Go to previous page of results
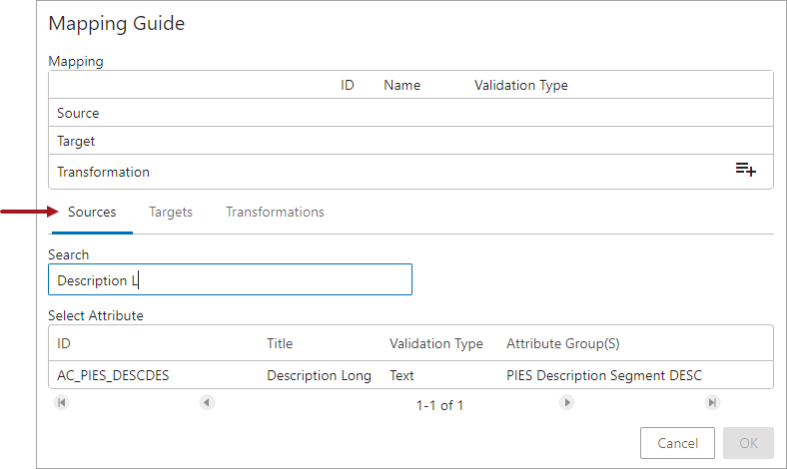The height and width of the screenshot is (469, 787). tap(207, 402)
